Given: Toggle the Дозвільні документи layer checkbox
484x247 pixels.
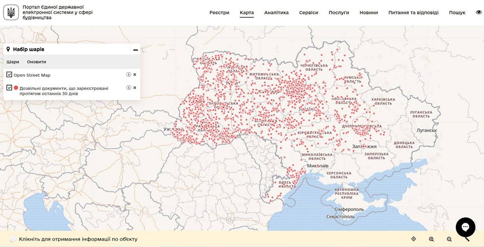Looking at the screenshot, I should pos(9,88).
